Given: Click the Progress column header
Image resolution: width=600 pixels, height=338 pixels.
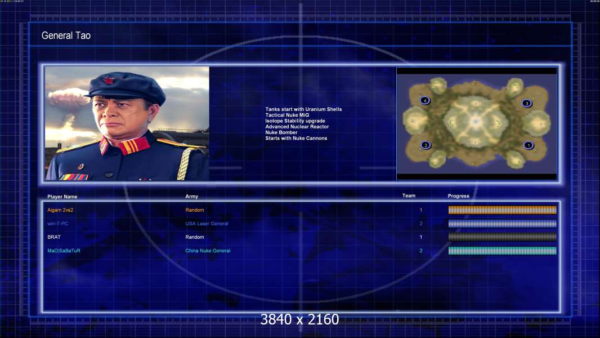Looking at the screenshot, I should [458, 195].
